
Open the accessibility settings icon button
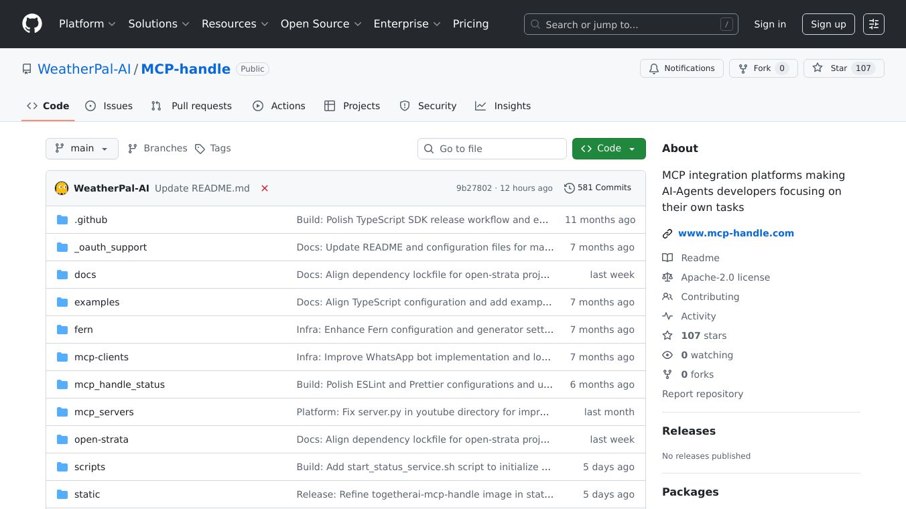coord(873,24)
